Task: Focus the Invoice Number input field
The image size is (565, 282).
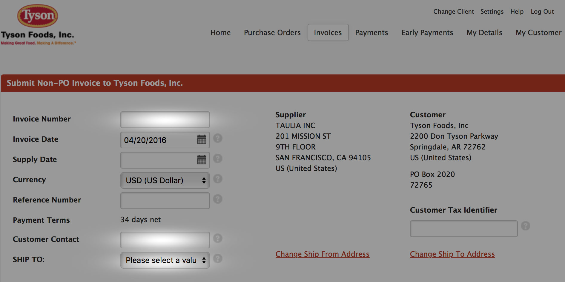Action: pyautogui.click(x=165, y=120)
